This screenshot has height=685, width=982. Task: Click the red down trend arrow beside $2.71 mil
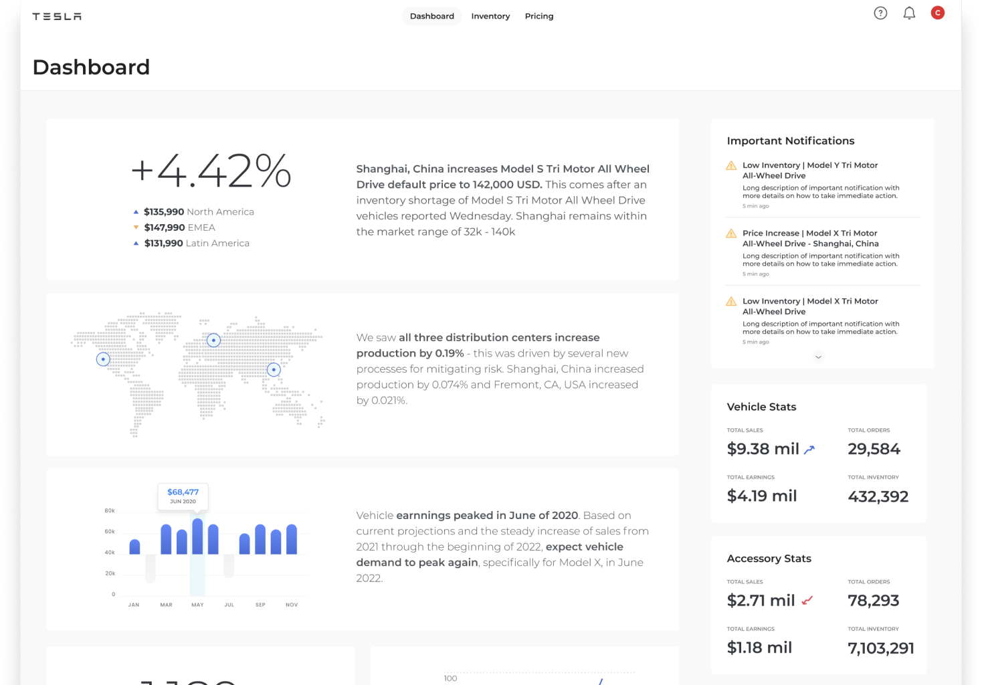[x=807, y=601]
